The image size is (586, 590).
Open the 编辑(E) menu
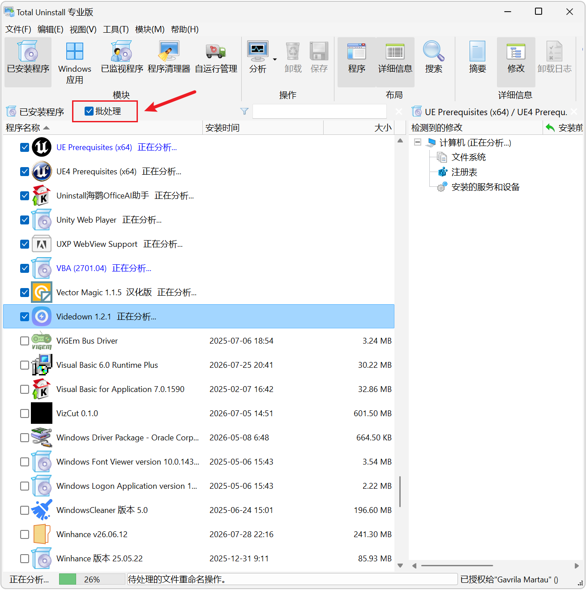tap(51, 29)
